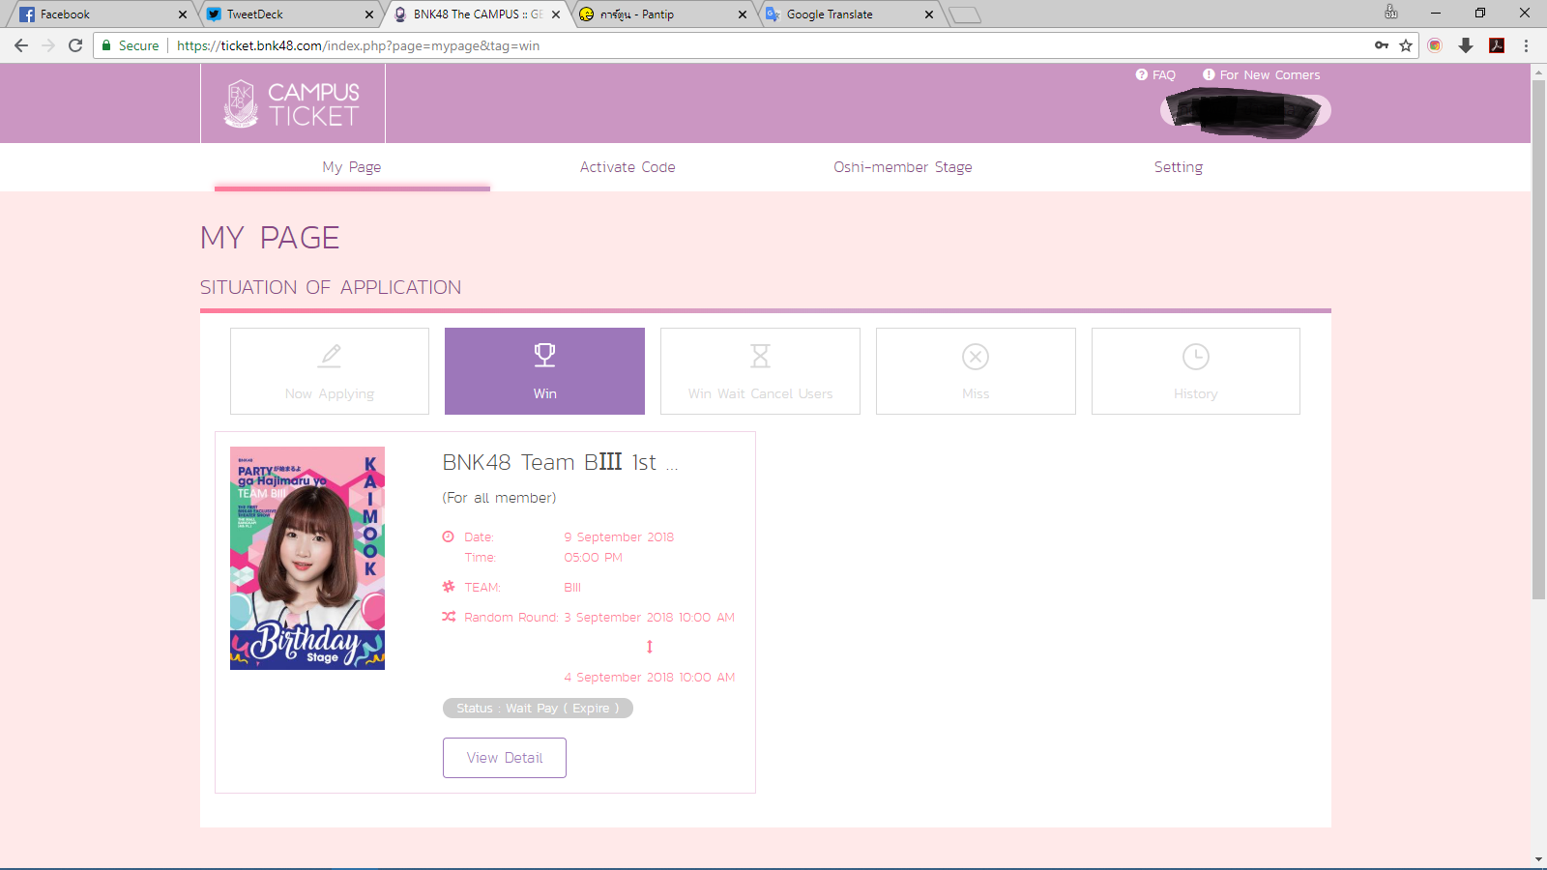Click the redacted user account button
This screenshot has height=870, width=1547.
point(1245,111)
